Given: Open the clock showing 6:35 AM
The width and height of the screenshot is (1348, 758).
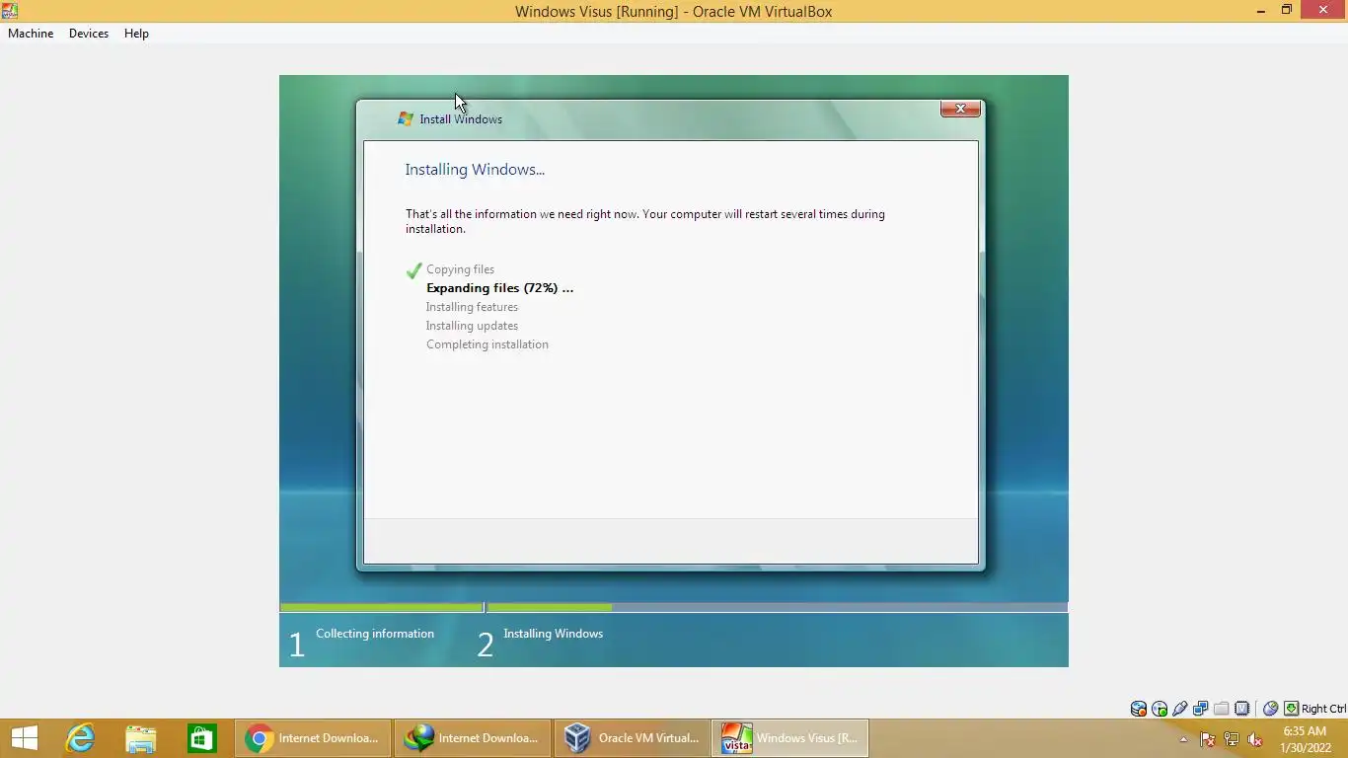Looking at the screenshot, I should [1305, 739].
